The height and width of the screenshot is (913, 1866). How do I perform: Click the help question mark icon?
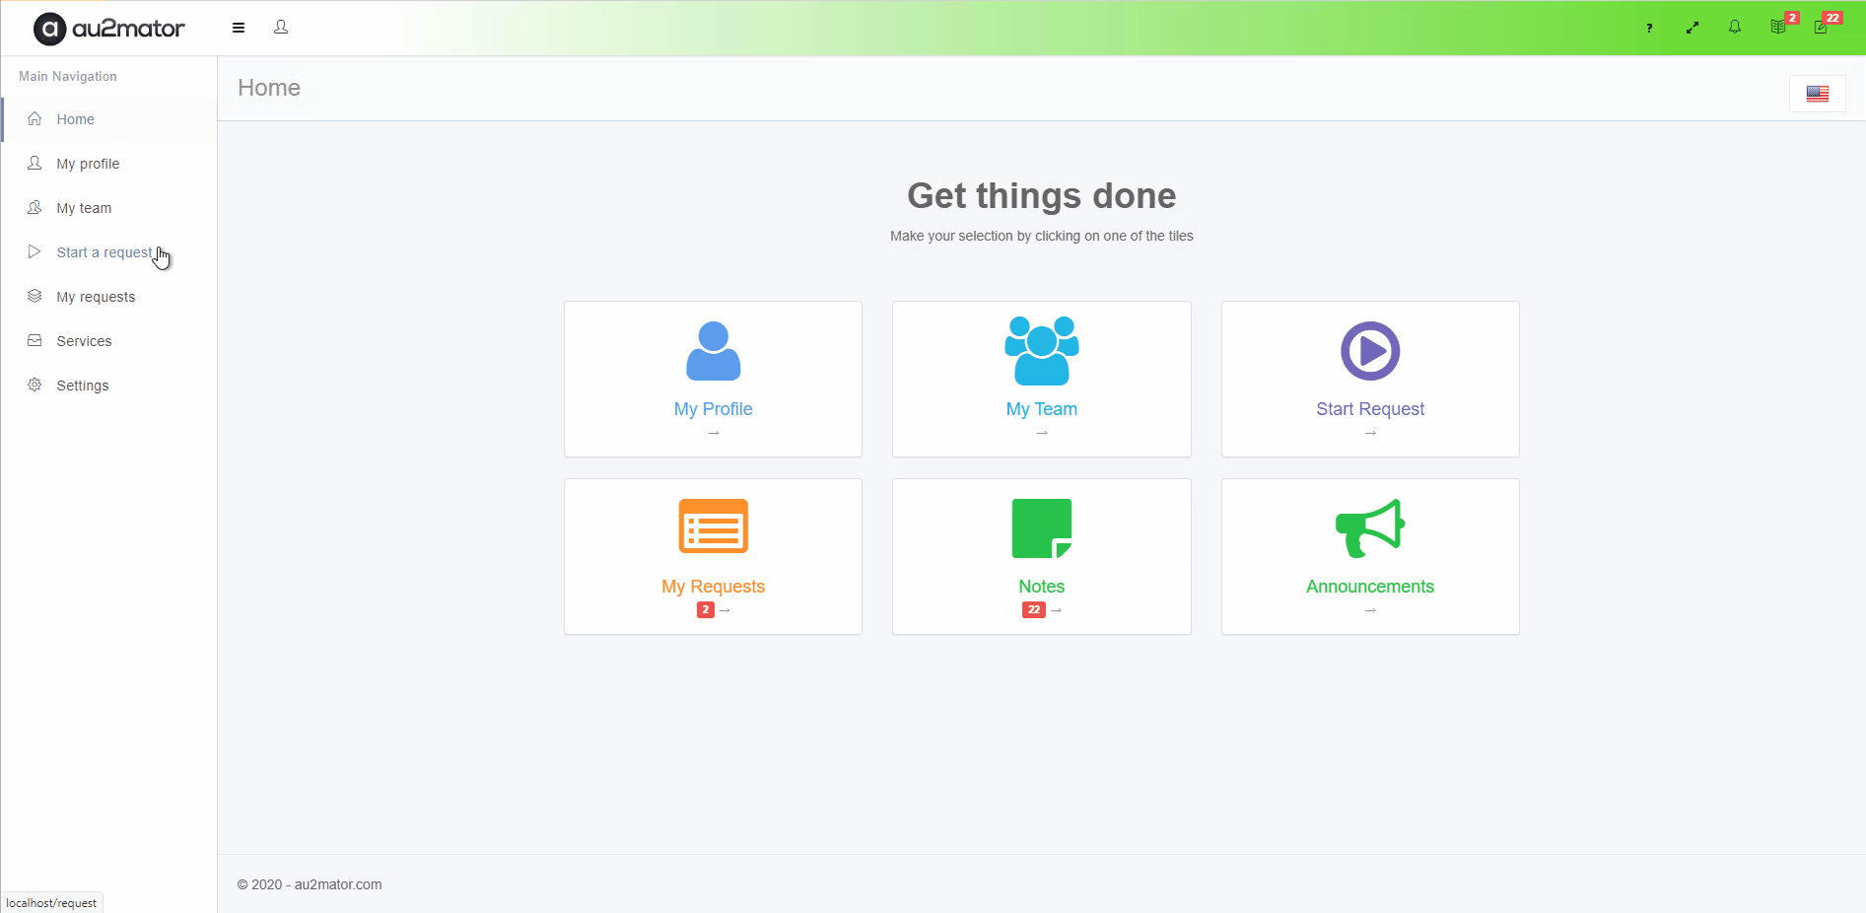(1649, 28)
